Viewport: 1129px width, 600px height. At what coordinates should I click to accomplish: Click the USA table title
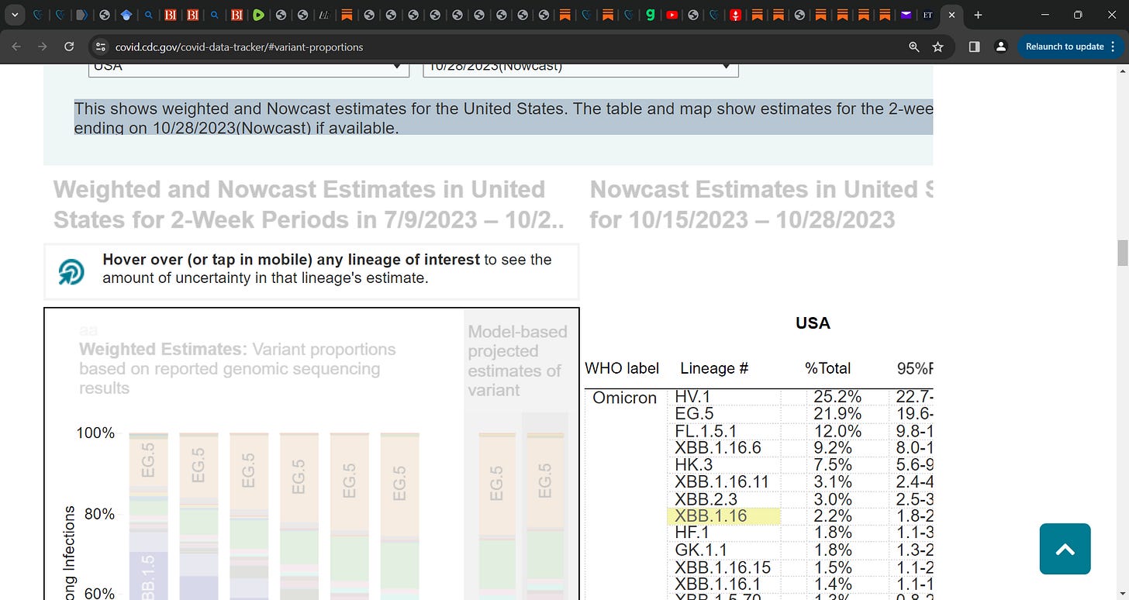(x=813, y=323)
